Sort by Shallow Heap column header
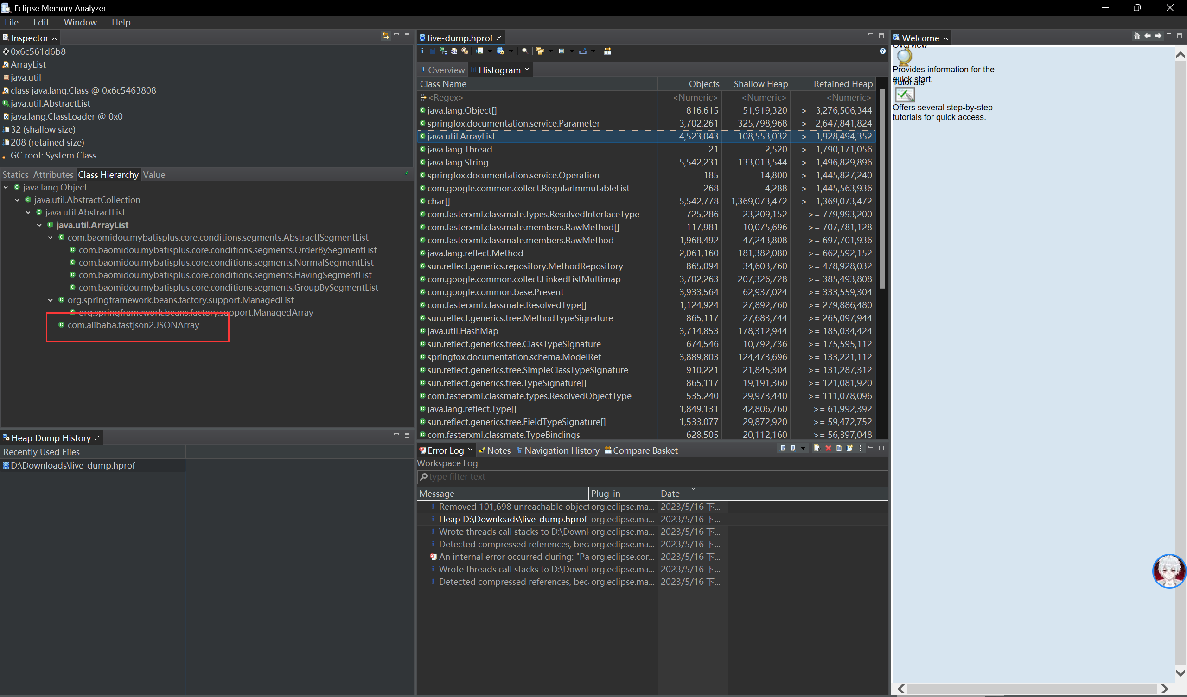Image resolution: width=1187 pixels, height=697 pixels. pos(760,84)
